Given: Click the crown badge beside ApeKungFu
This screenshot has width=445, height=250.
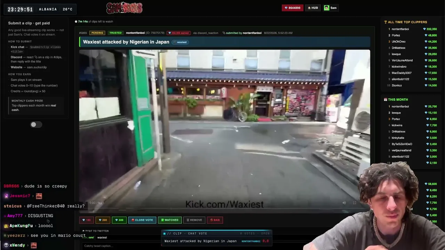Looking at the screenshot, I should [6, 226].
